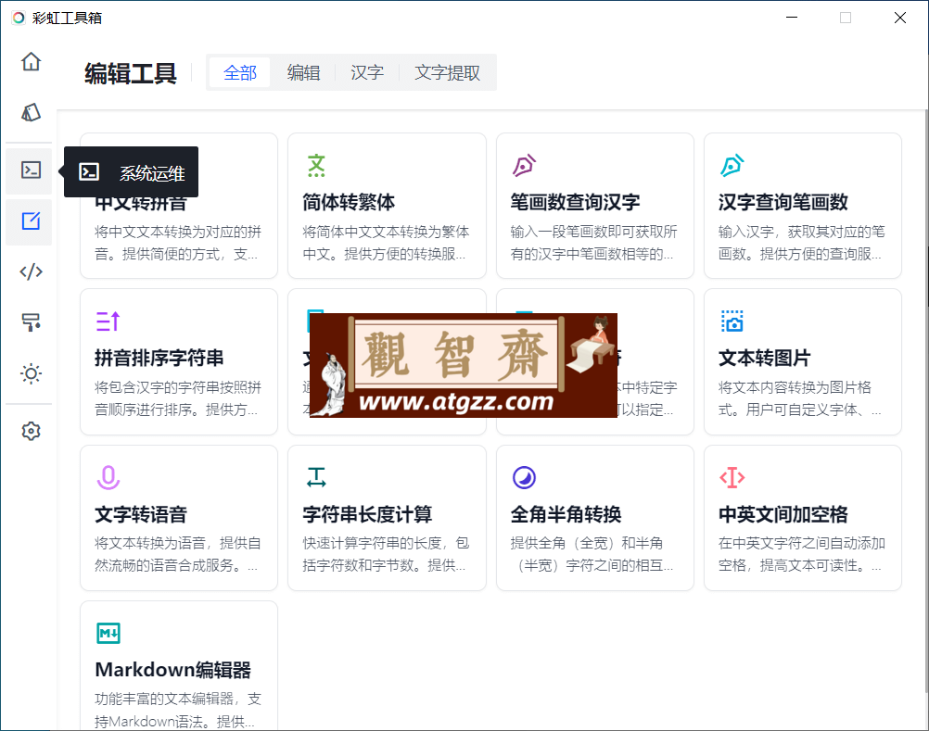The height and width of the screenshot is (731, 929).
Task: Open the Markdown编辑器 tool title
Action: coord(173,670)
